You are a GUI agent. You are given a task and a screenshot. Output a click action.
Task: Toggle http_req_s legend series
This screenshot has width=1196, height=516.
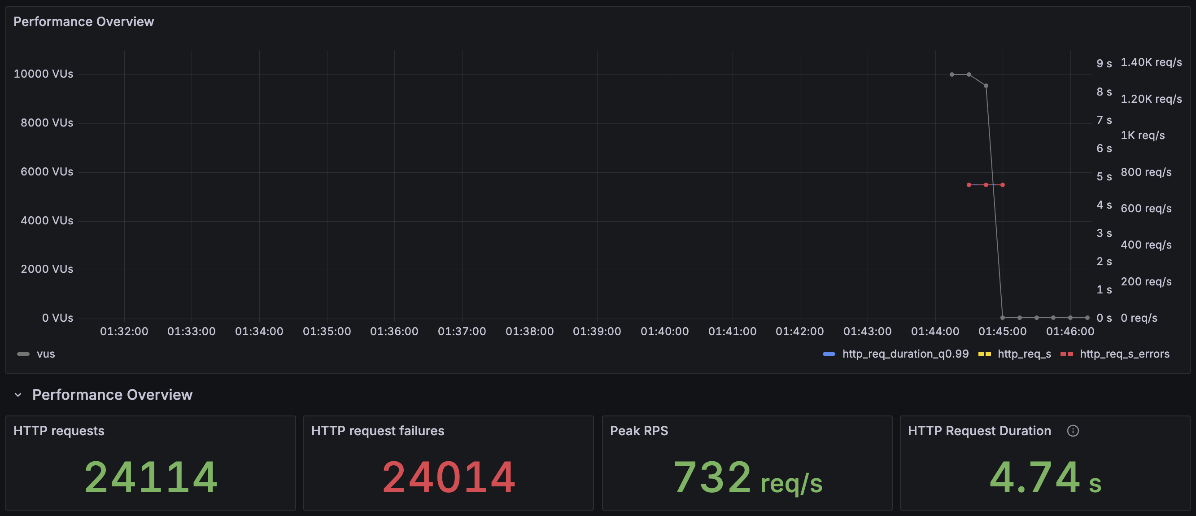pyautogui.click(x=1024, y=354)
